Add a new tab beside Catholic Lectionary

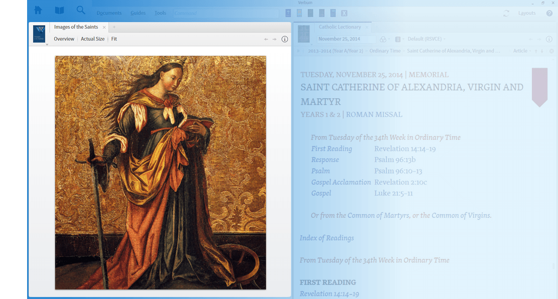tap(377, 27)
